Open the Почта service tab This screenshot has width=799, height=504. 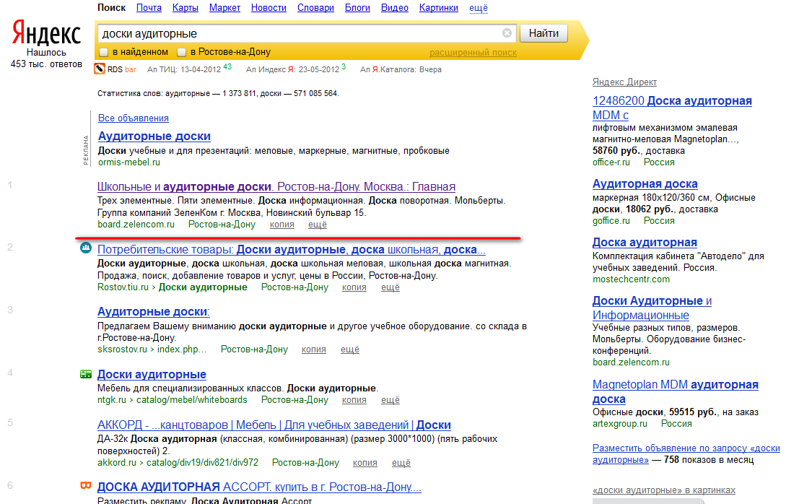[149, 8]
